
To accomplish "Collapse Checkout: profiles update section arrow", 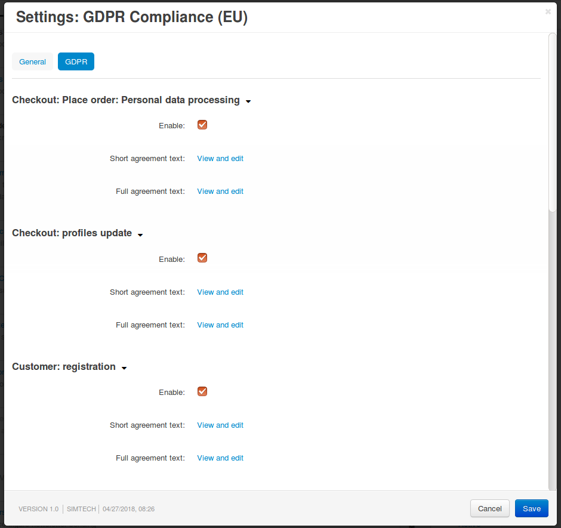I will click(140, 235).
